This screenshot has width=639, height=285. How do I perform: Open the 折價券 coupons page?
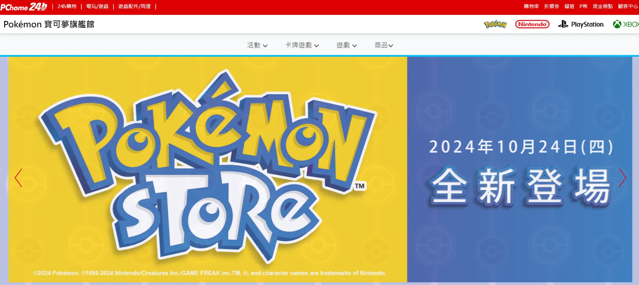(x=552, y=6)
